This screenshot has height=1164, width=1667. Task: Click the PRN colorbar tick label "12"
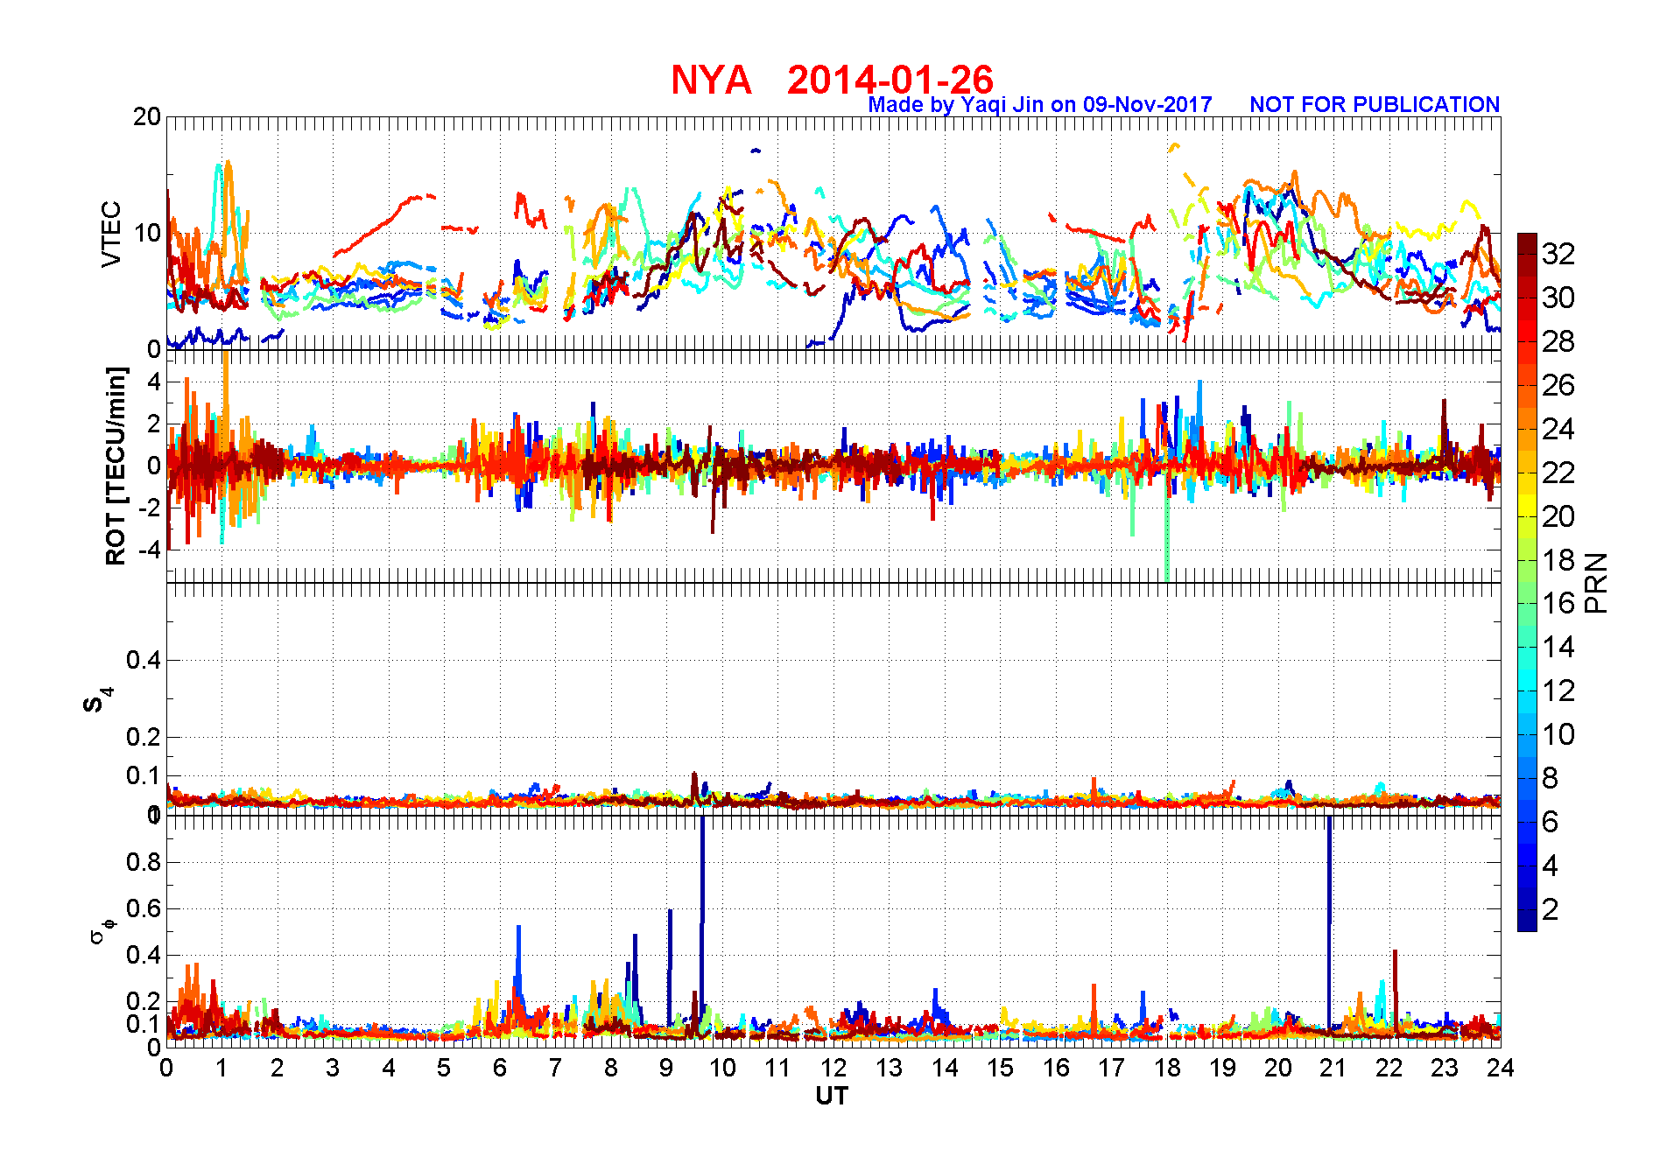pos(1558,691)
